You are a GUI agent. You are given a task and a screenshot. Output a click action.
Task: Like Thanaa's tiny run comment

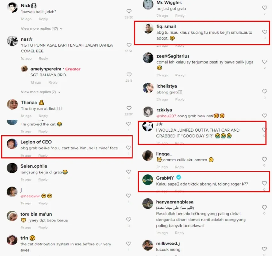pos(129,108)
